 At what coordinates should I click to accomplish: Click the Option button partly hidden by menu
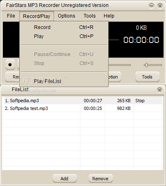click(114, 77)
